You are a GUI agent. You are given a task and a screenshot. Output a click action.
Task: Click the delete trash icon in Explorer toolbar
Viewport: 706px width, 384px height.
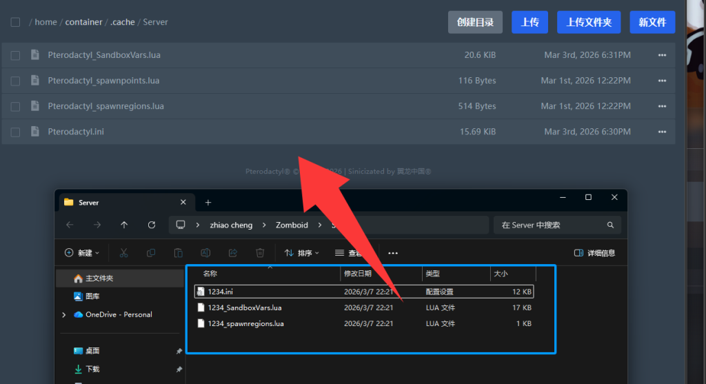coord(260,253)
